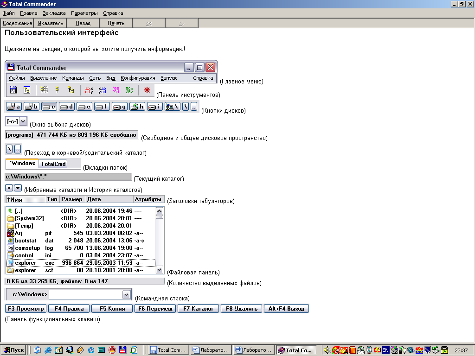
Task: Click the file panel scroll up arrow
Action: 160,211
